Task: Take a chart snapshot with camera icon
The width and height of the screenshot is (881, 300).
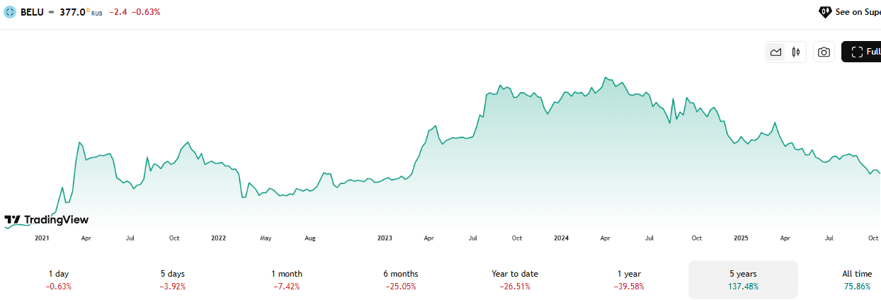Action: [x=824, y=52]
